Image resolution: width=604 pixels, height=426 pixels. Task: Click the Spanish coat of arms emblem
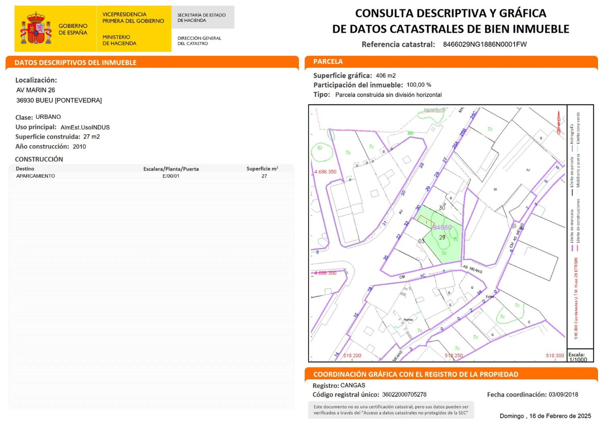tap(36, 28)
